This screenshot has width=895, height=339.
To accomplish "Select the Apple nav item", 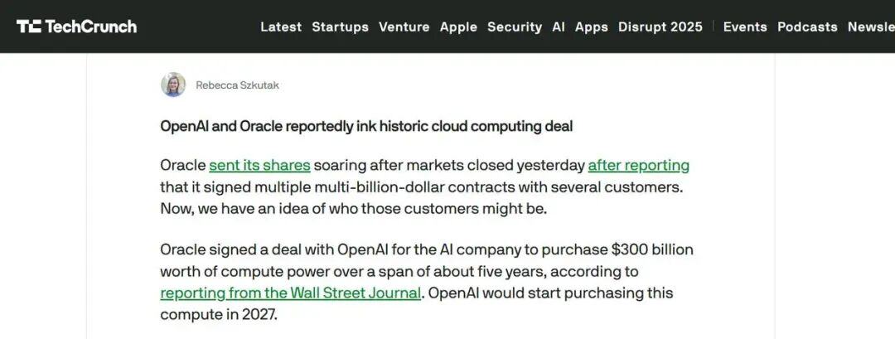I will pyautogui.click(x=458, y=27).
